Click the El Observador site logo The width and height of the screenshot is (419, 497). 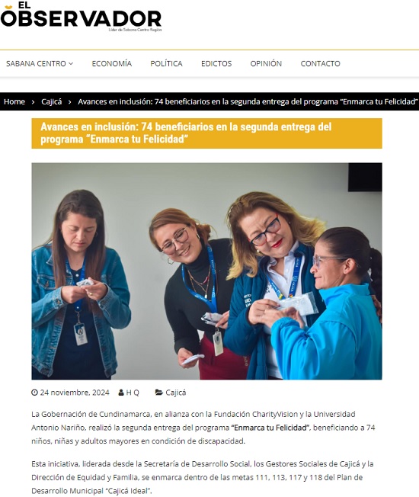(x=81, y=17)
